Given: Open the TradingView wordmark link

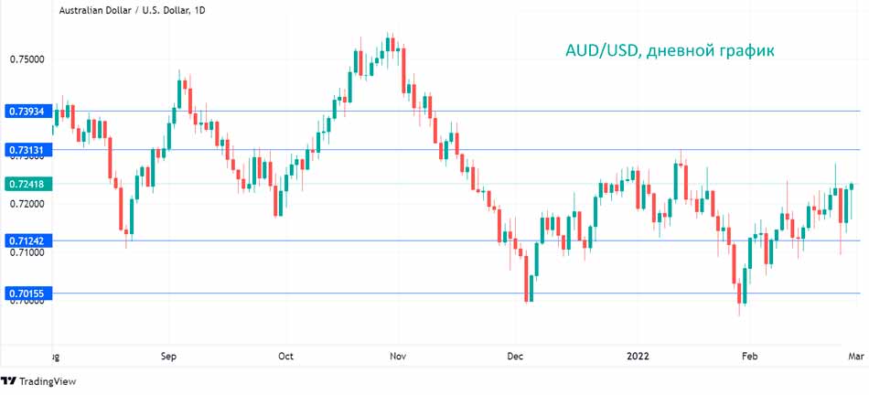Looking at the screenshot, I should (48, 380).
